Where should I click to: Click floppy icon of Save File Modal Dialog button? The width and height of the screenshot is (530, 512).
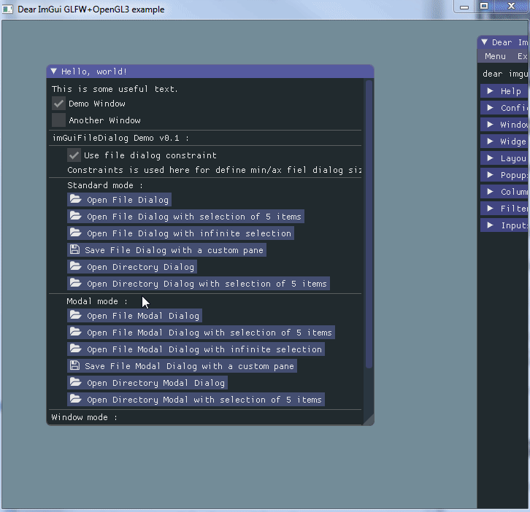(x=74, y=365)
